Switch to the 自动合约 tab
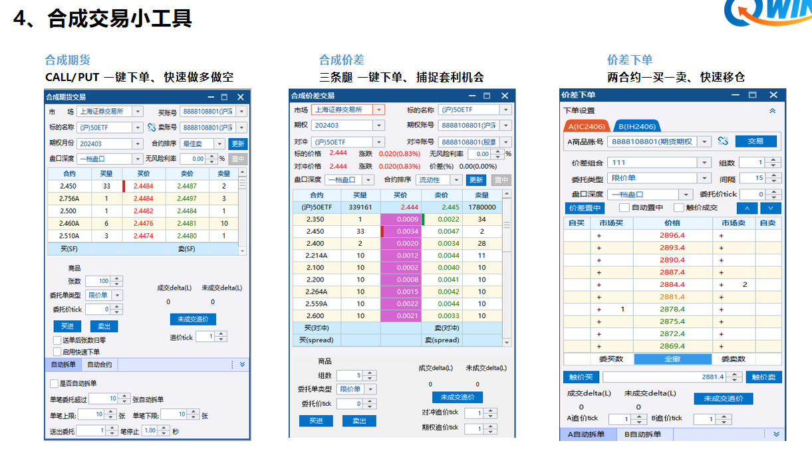Image resolution: width=812 pixels, height=451 pixels. (x=100, y=365)
